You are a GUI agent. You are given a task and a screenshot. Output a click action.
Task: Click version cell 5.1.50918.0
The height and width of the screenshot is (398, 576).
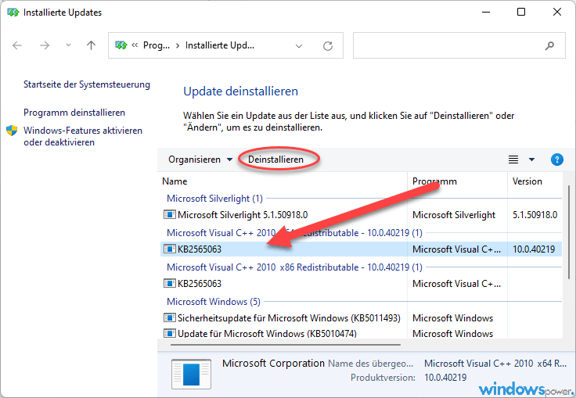tap(535, 215)
